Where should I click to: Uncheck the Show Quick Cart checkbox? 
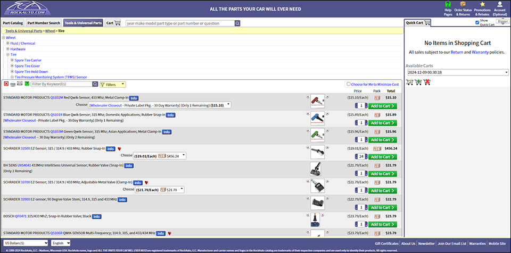477,22
